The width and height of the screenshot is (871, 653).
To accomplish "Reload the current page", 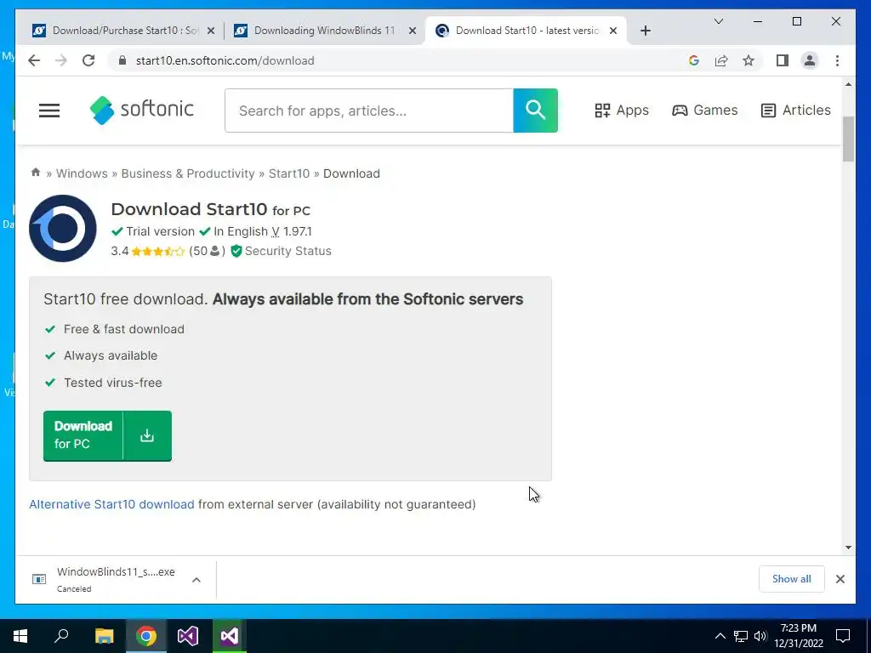I will coord(88,60).
